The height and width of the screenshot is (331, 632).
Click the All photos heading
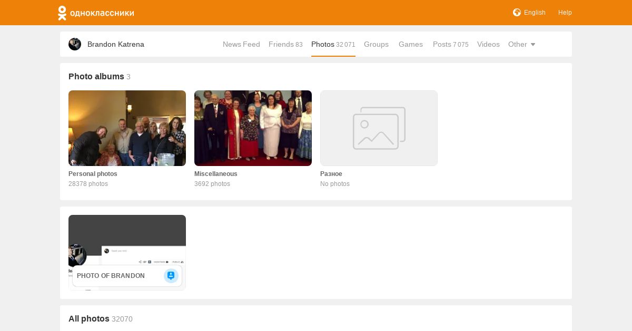(x=89, y=319)
